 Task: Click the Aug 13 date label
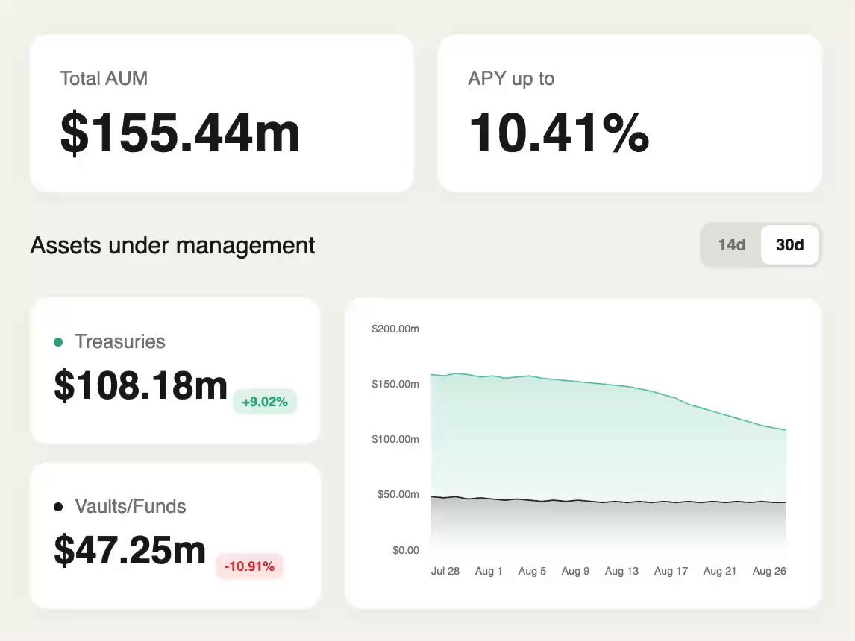(x=621, y=571)
